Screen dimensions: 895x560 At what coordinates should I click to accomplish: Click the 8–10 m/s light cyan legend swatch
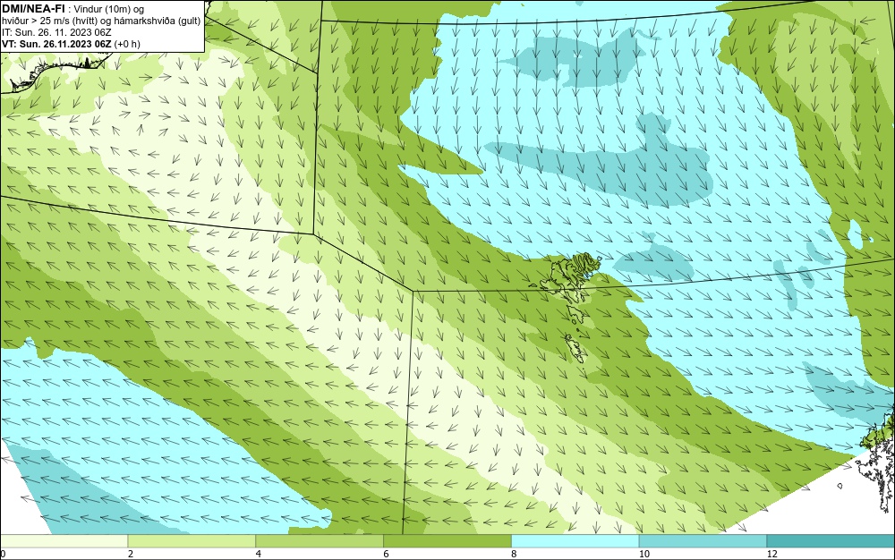[575, 541]
